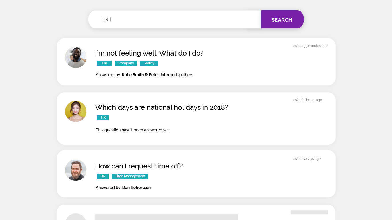The width and height of the screenshot is (392, 220).
Task: Open avatar of the sick-leave question asker
Action: (x=76, y=57)
